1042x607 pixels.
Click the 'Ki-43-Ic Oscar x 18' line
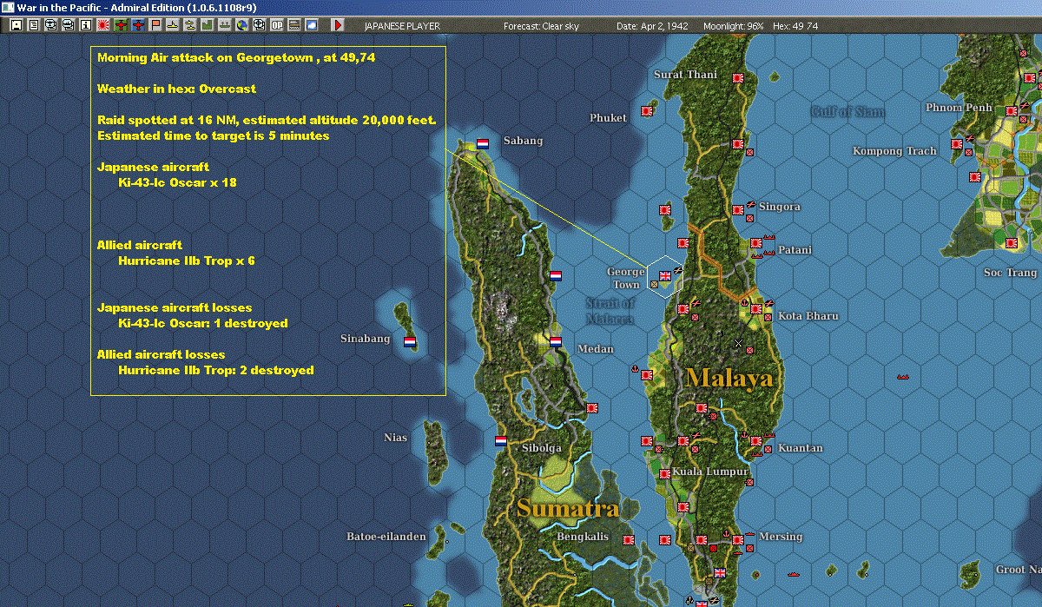point(177,182)
